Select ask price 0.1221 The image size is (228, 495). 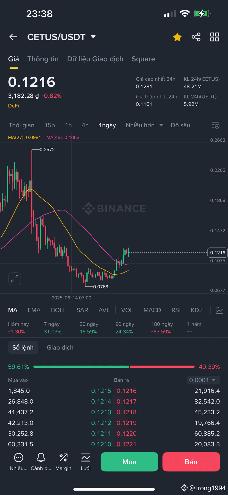[127, 444]
